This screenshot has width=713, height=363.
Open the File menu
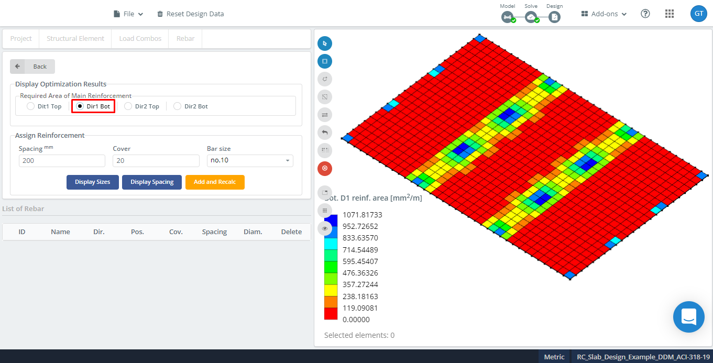point(128,14)
